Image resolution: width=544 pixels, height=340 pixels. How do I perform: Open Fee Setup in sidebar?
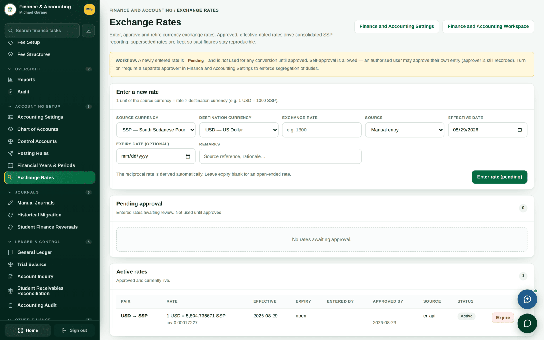tap(50, 42)
